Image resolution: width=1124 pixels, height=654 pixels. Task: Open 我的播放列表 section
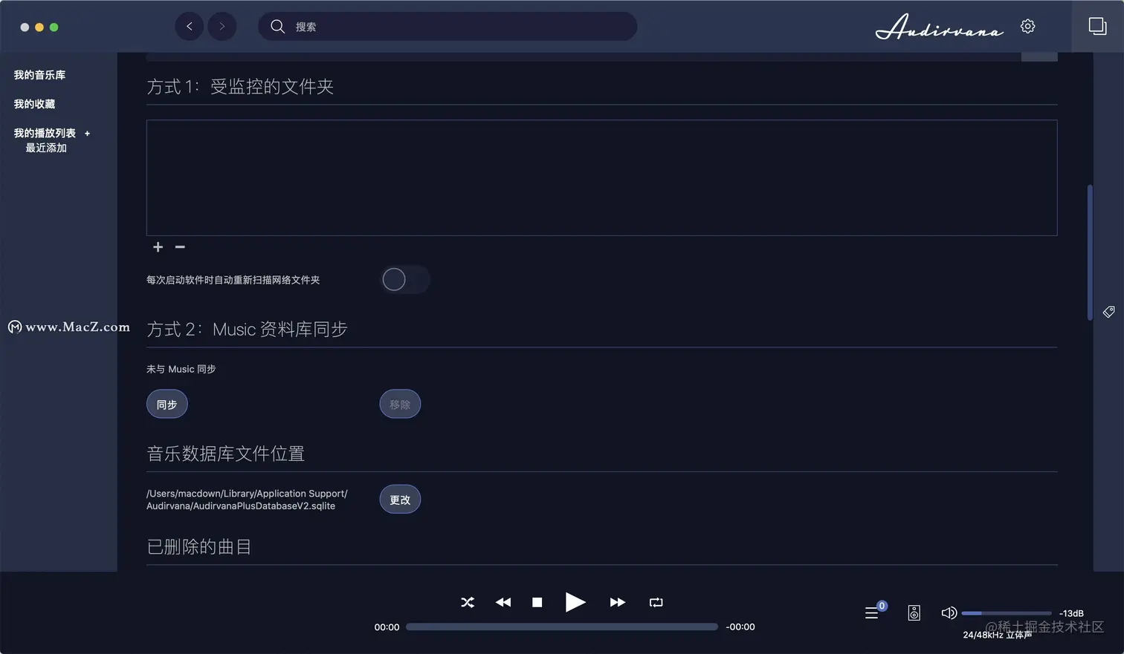click(45, 133)
